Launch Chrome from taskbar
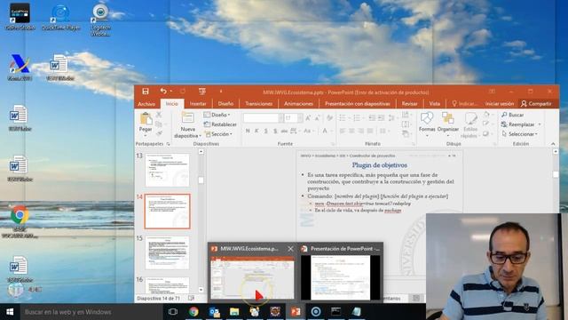Viewport: 568px width, 320px height. coord(193,312)
